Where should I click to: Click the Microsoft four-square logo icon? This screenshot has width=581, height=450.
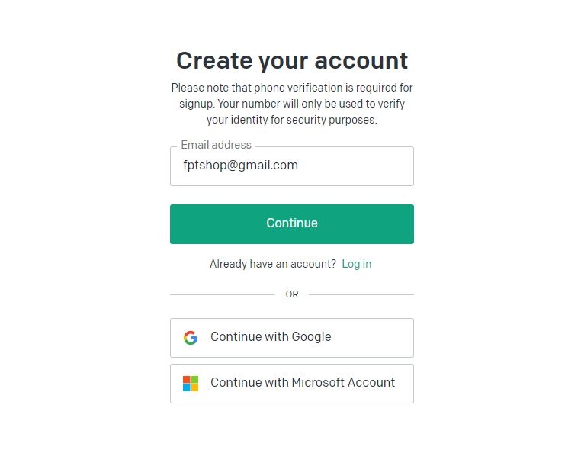(x=191, y=383)
